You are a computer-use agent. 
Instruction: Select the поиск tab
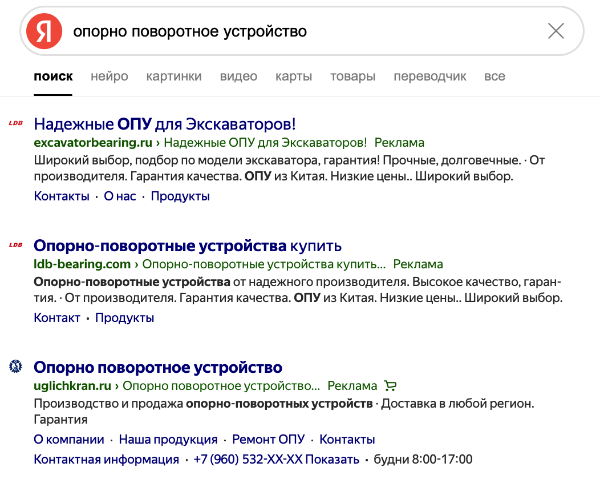[x=53, y=77]
